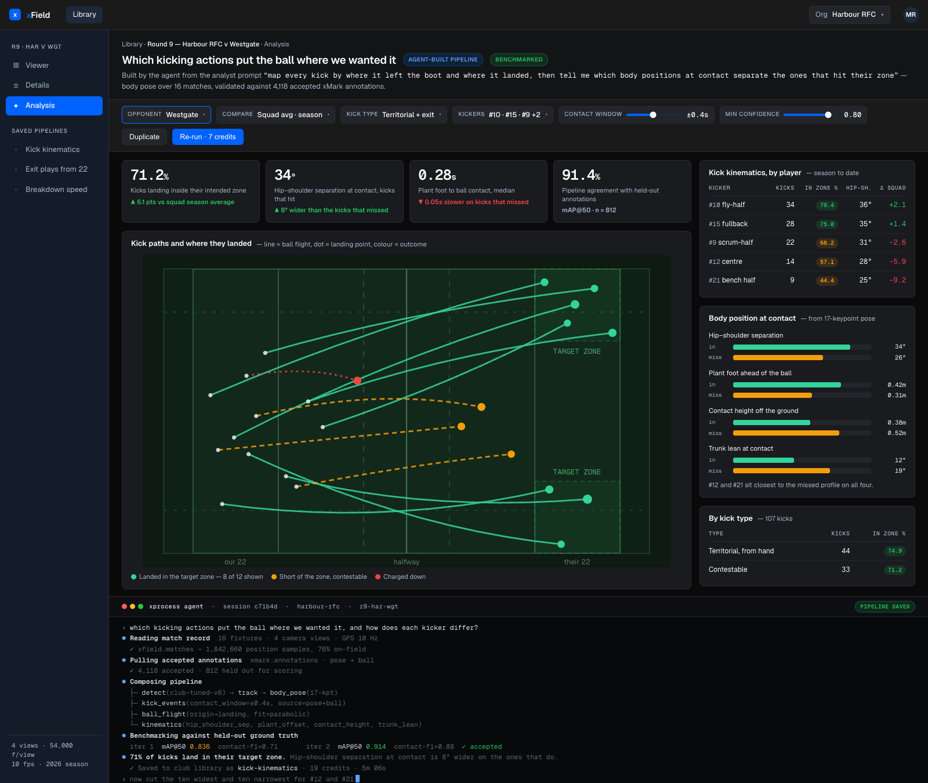Expand the Org Harbour RFC dropdown
The image size is (928, 783).
(x=849, y=14)
